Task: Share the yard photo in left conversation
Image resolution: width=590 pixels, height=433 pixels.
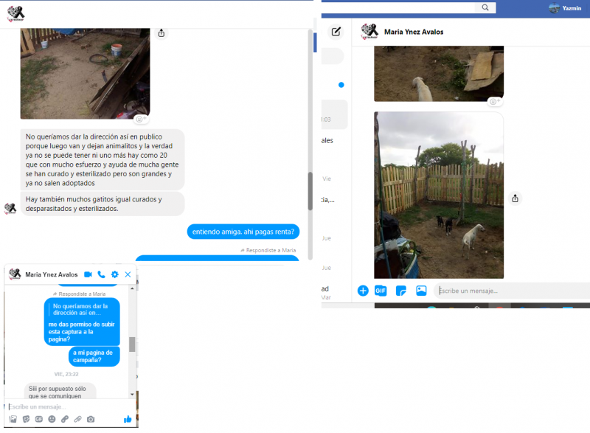Action: pos(162,33)
